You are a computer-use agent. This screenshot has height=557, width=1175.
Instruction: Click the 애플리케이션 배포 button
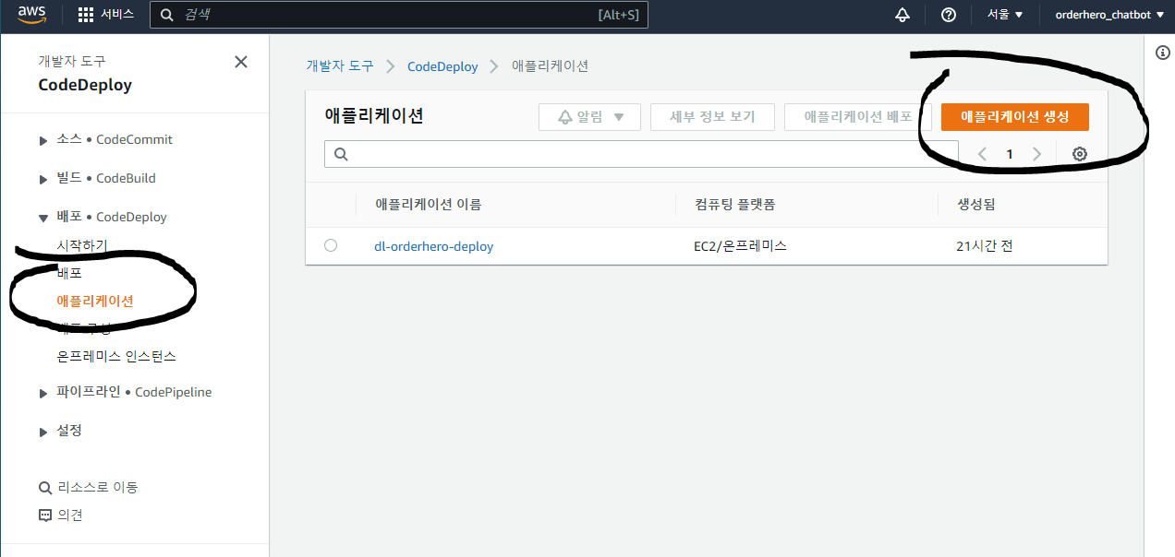tap(858, 117)
